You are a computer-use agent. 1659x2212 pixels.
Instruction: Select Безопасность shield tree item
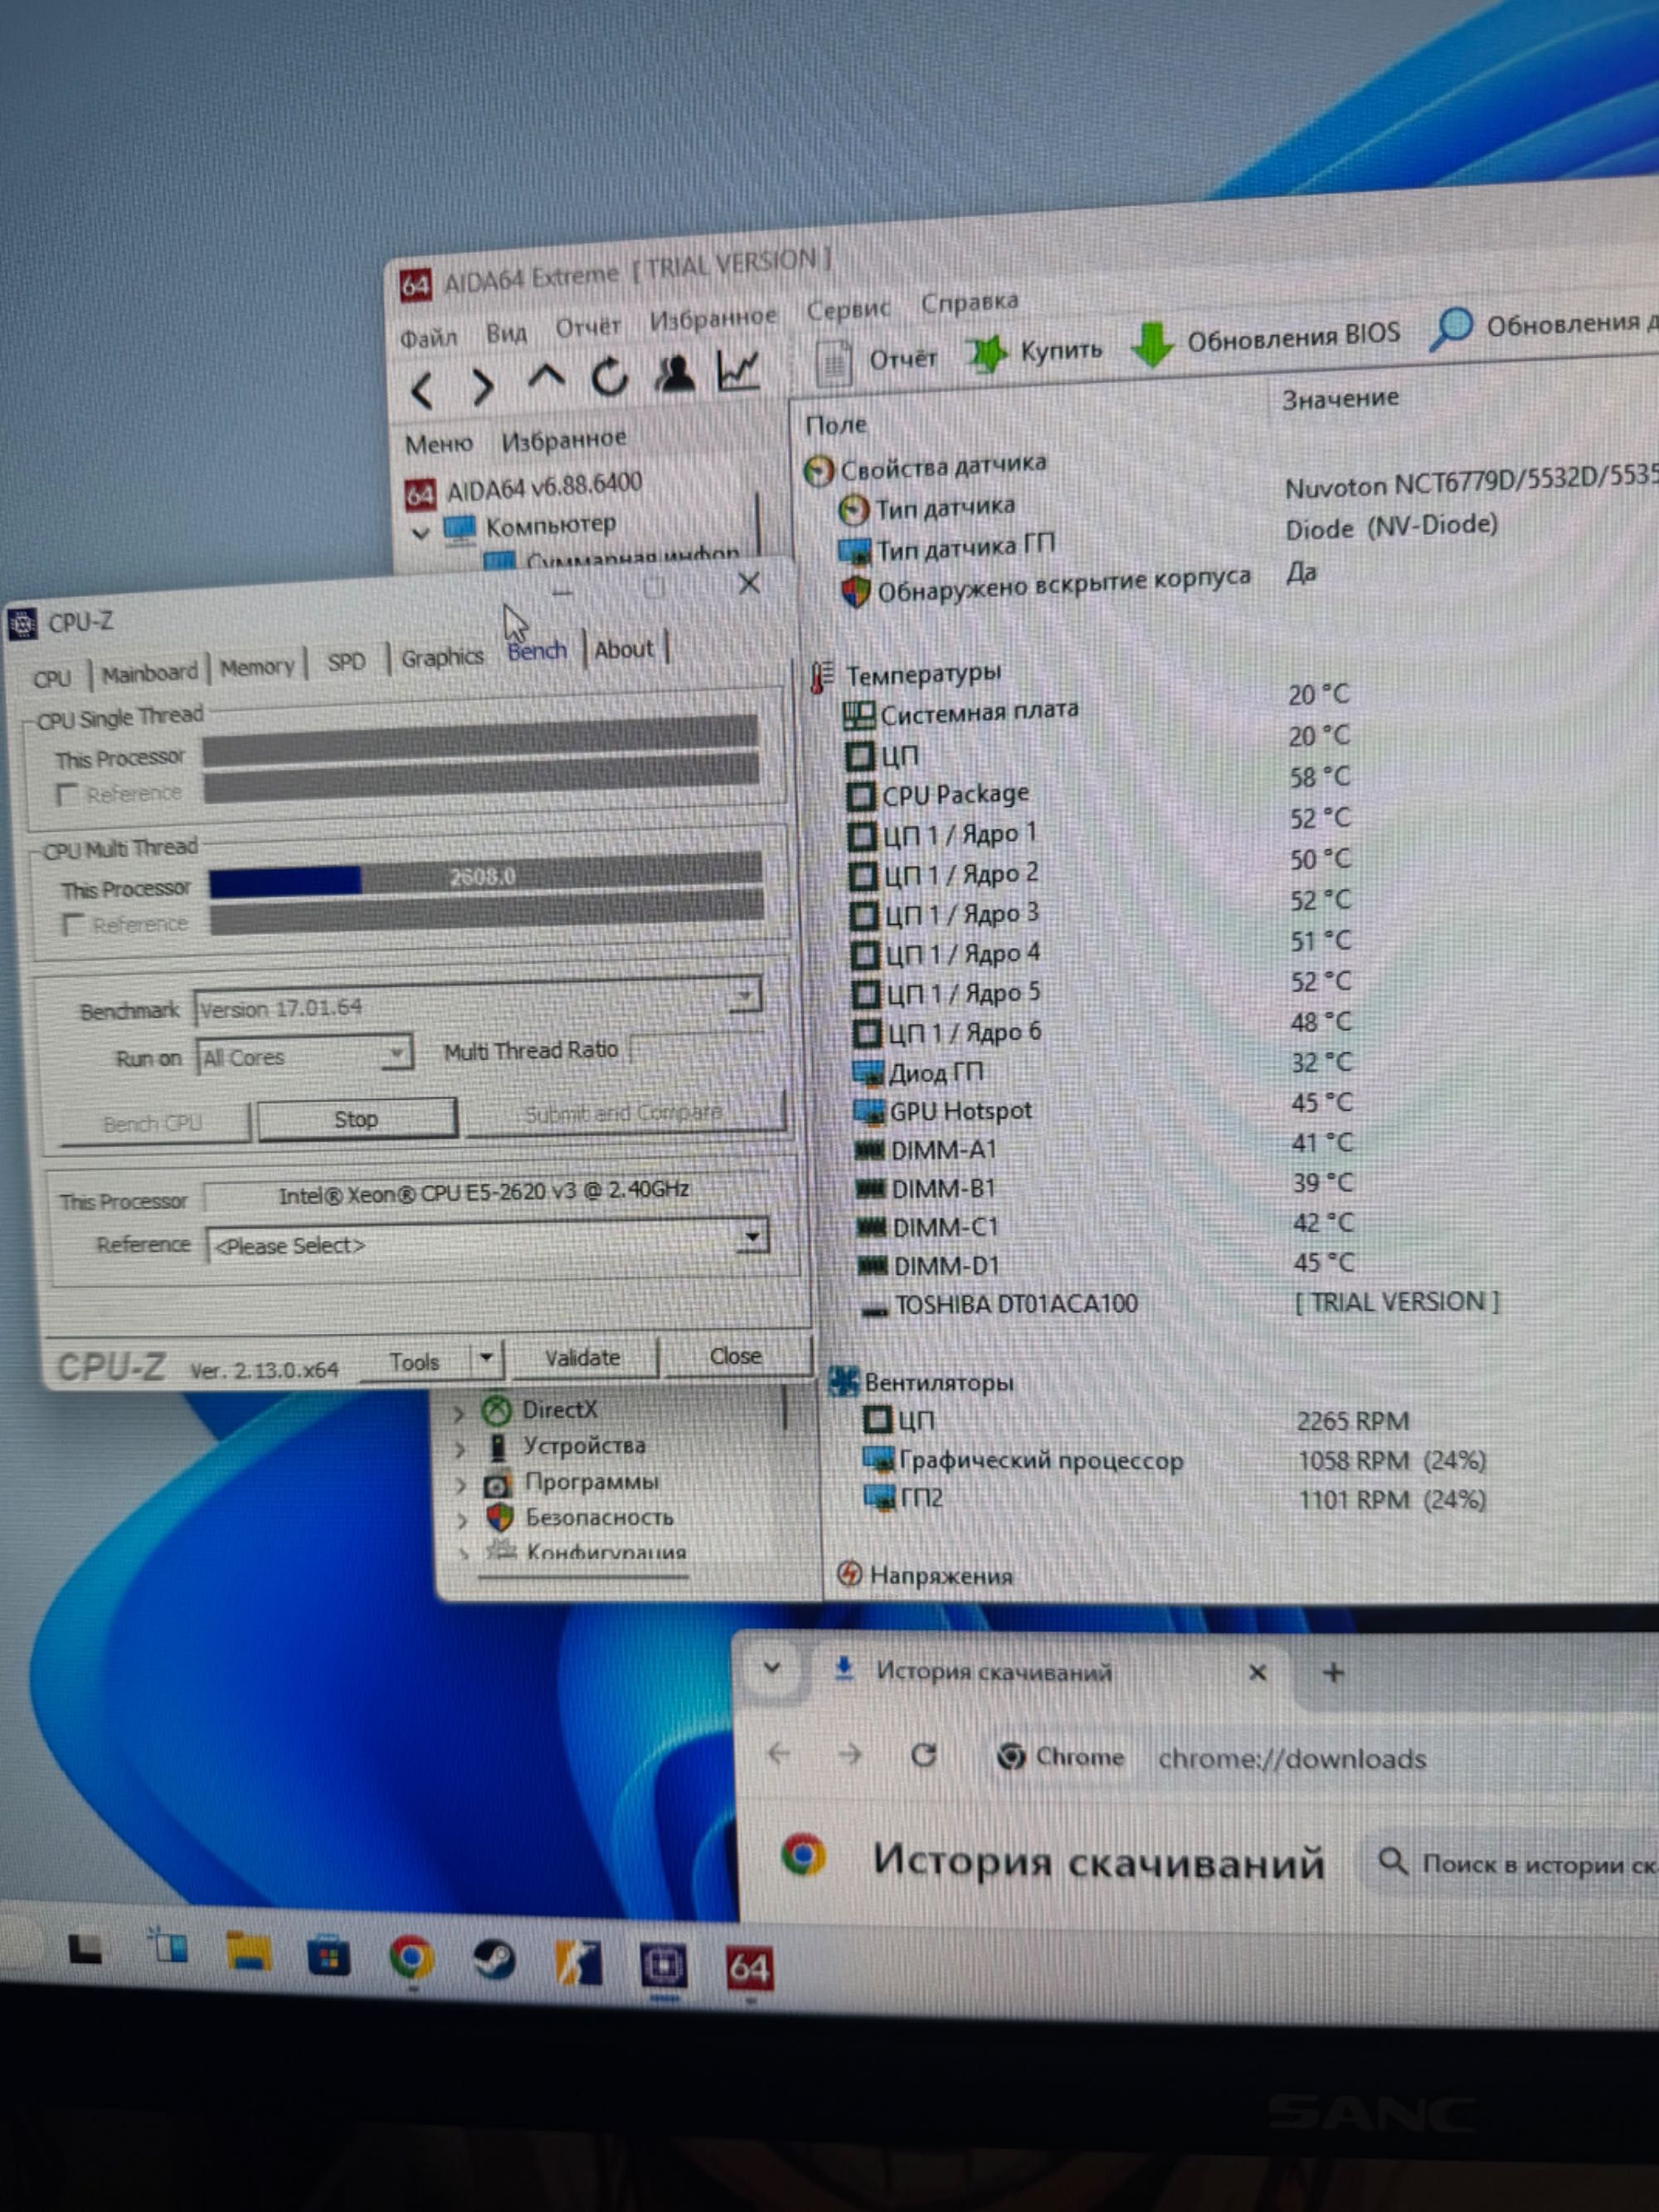(580, 1517)
